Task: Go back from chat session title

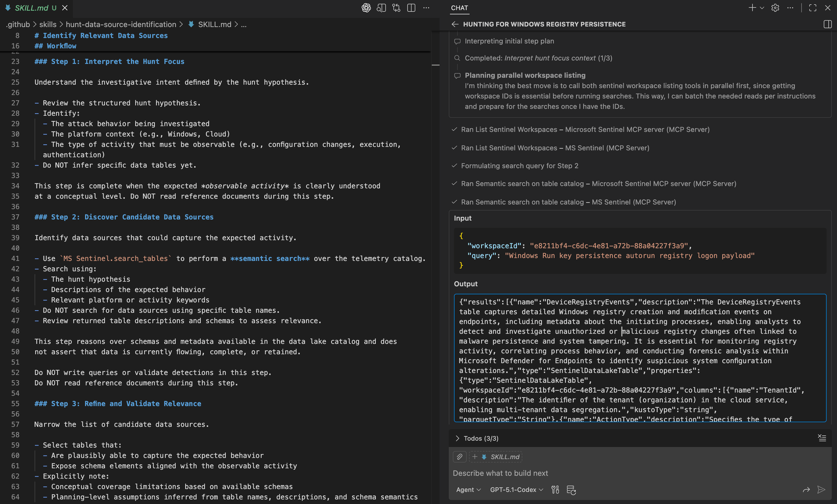Action: coord(455,24)
